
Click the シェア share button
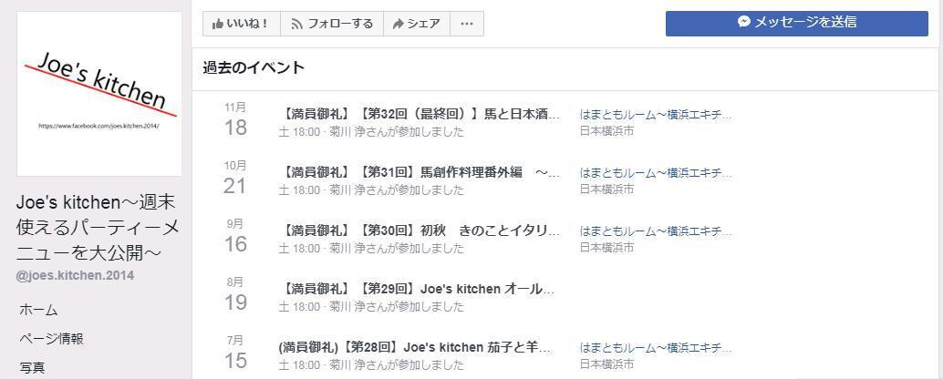416,24
